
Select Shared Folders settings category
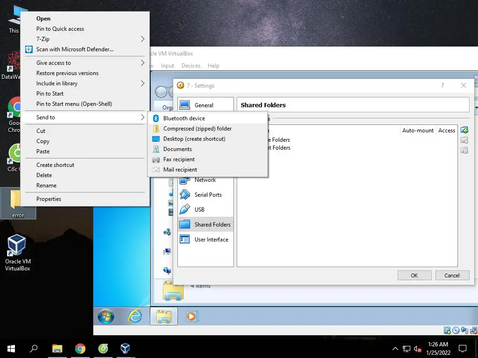[x=205, y=224]
